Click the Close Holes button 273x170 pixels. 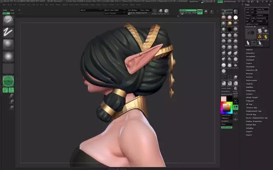coord(145,10)
